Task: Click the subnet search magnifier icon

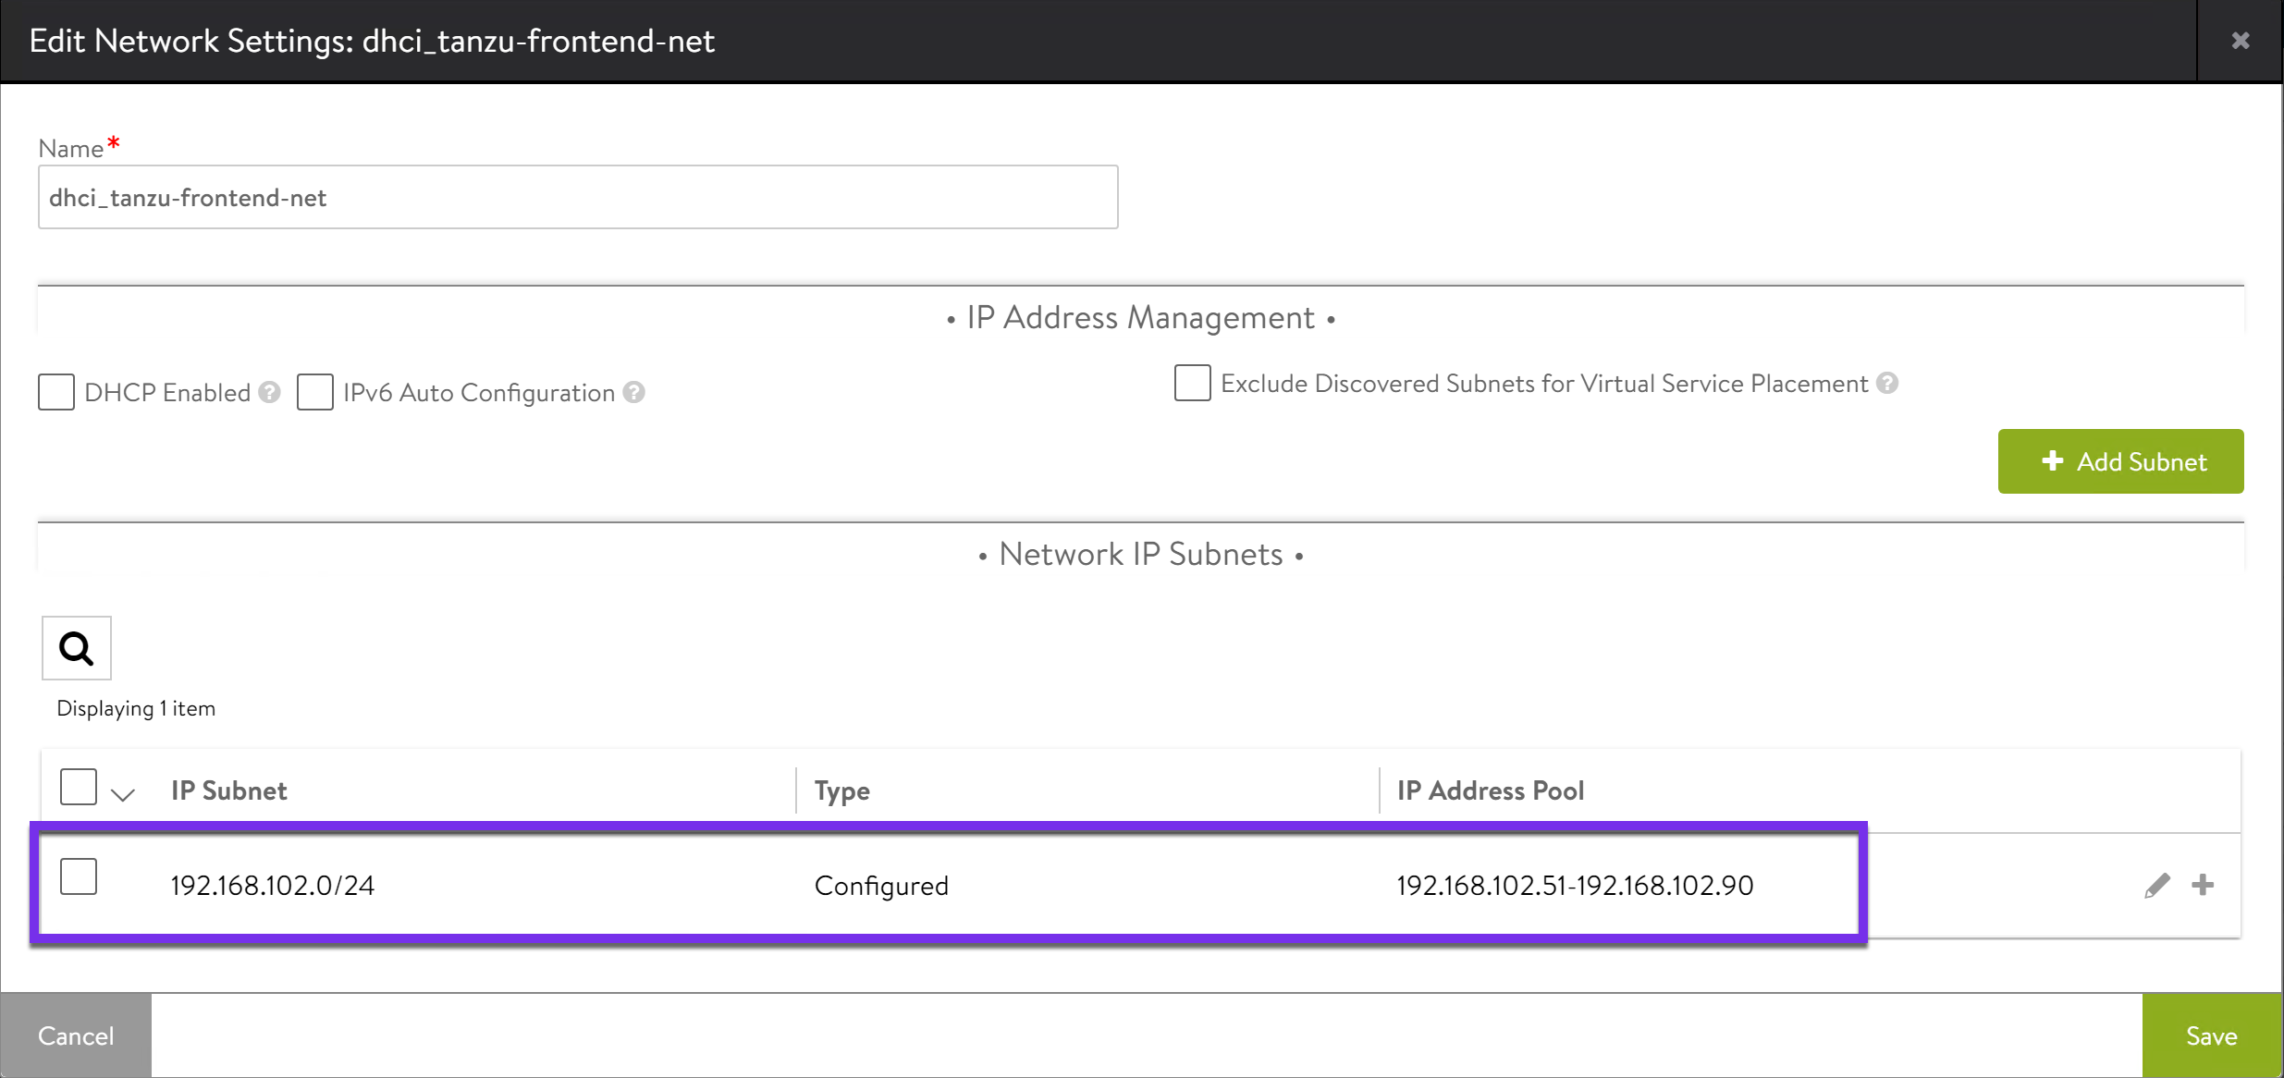Action: coord(76,648)
